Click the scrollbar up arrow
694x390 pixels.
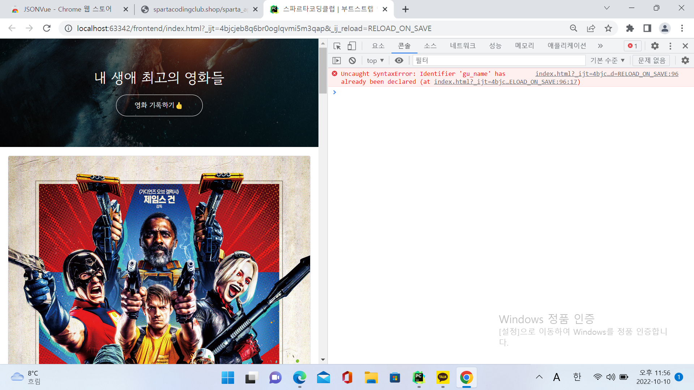coord(323,43)
